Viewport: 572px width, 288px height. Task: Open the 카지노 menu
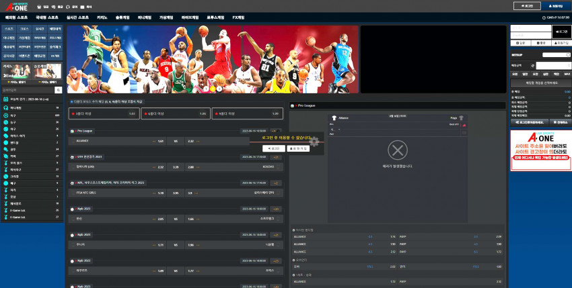click(x=102, y=17)
